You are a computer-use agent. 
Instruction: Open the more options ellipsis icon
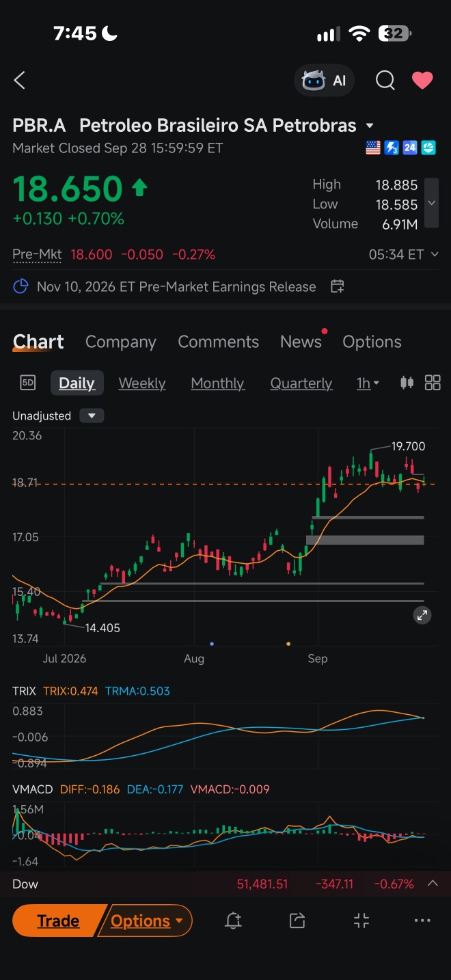pos(423,921)
